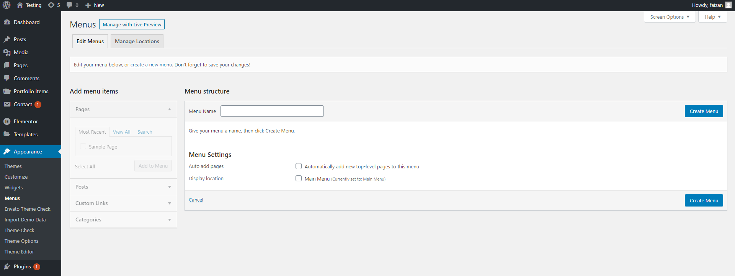Click the plus icon beside New
Viewport: 735px width, 276px height.
(x=88, y=5)
